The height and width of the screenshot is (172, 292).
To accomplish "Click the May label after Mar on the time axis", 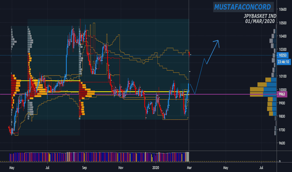I will tap(226, 168).
